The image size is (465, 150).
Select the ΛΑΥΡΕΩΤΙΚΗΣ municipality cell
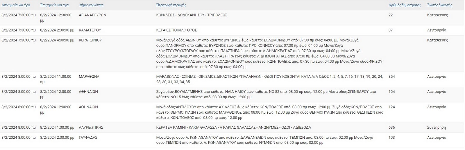click(91, 127)
